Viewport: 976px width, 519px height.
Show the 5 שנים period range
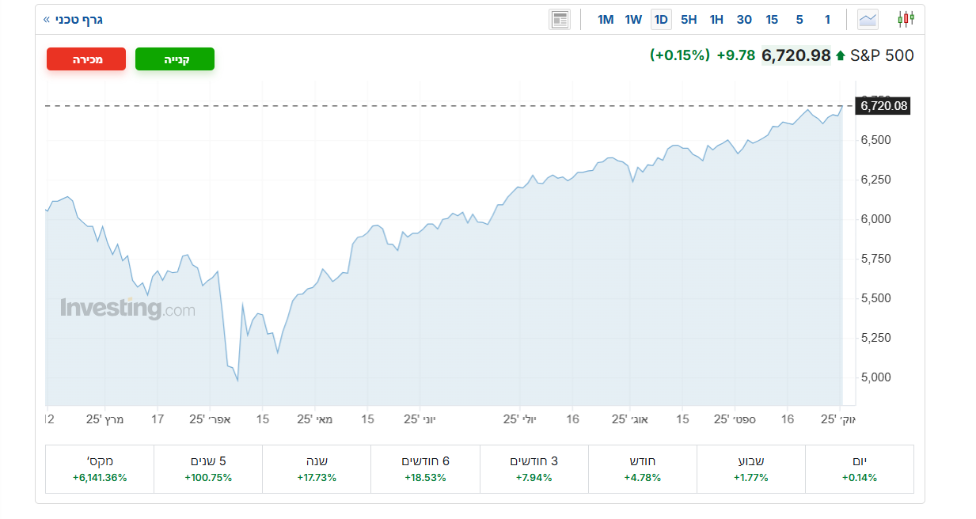[208, 469]
